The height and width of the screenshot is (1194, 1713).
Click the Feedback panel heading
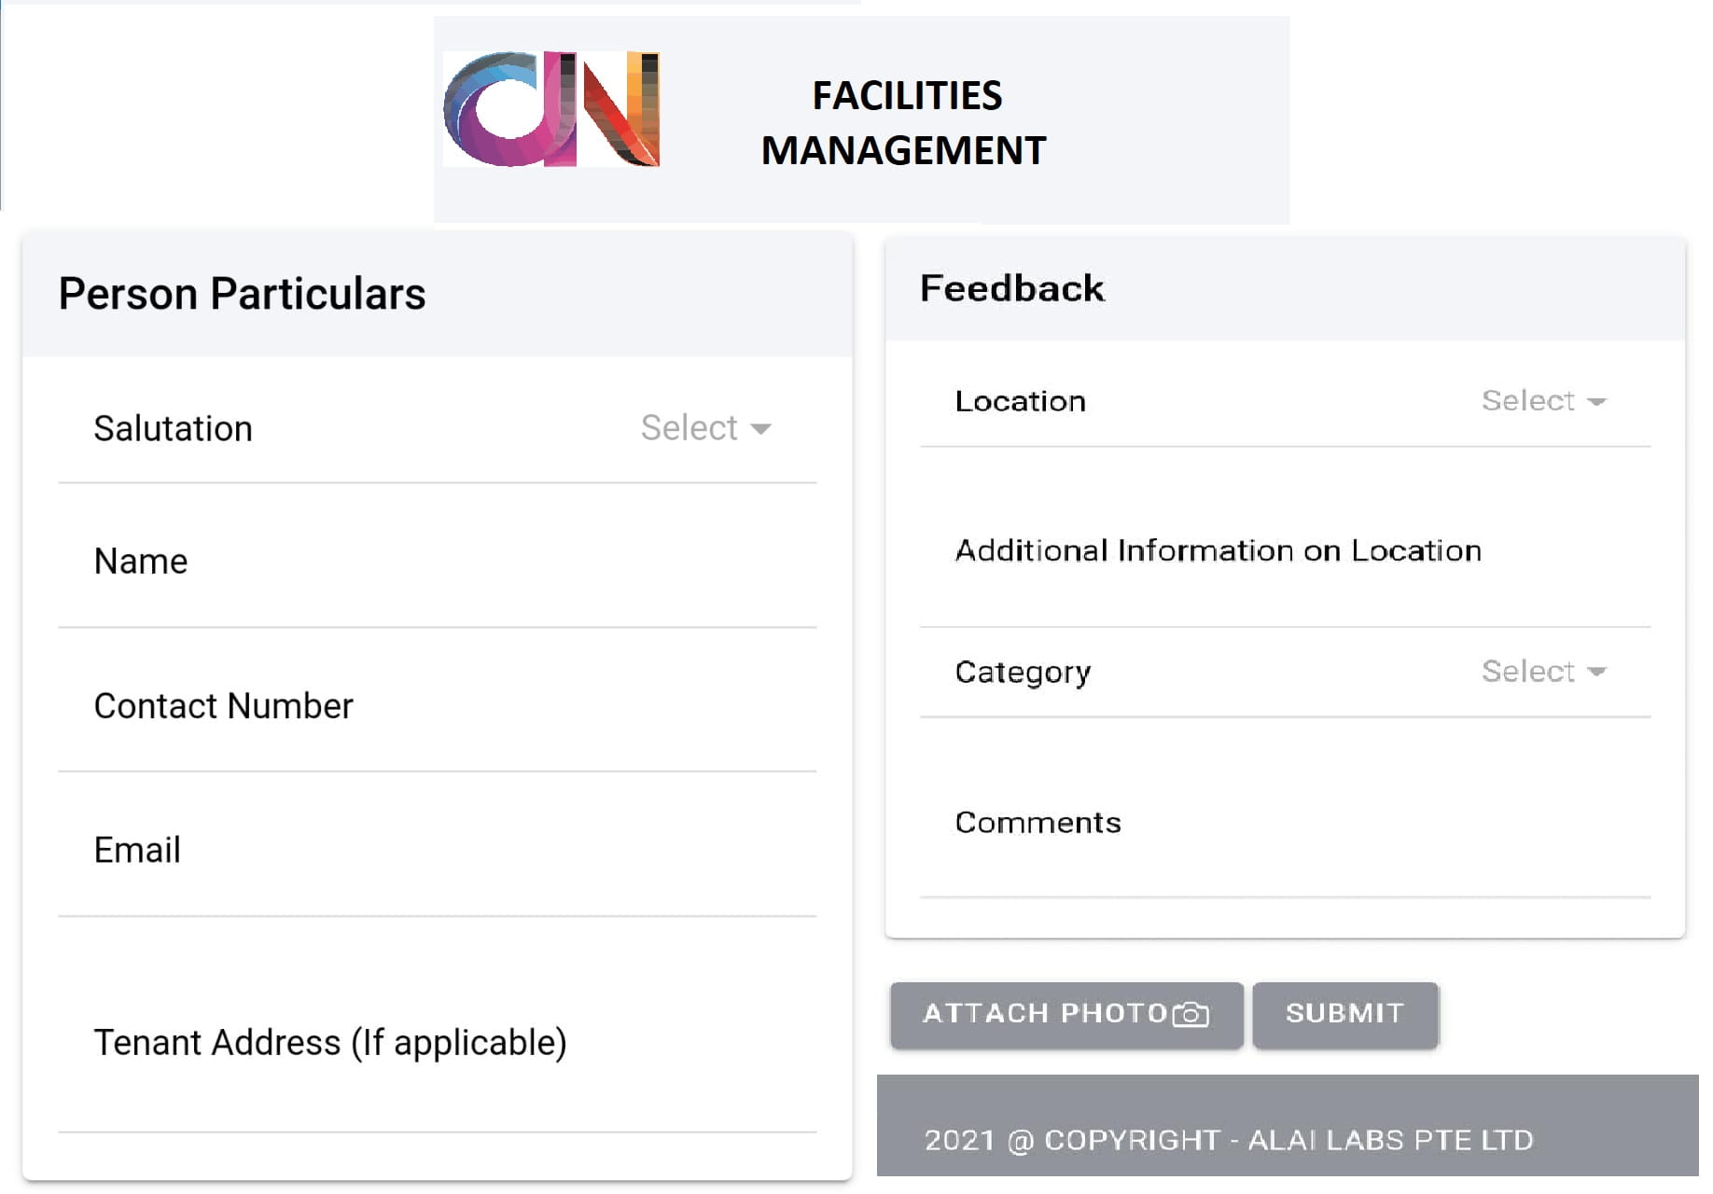(1011, 288)
